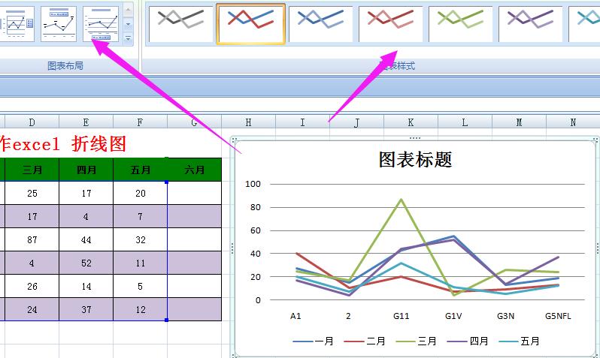This screenshot has width=600, height=358.
Task: Select the green line peak at G11
Action: pos(401,199)
